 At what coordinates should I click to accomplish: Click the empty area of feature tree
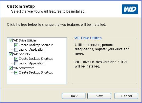click(37, 79)
